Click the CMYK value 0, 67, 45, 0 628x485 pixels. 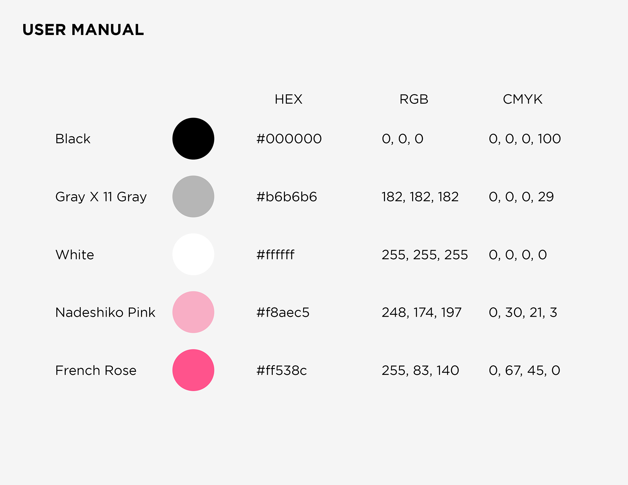coord(524,370)
